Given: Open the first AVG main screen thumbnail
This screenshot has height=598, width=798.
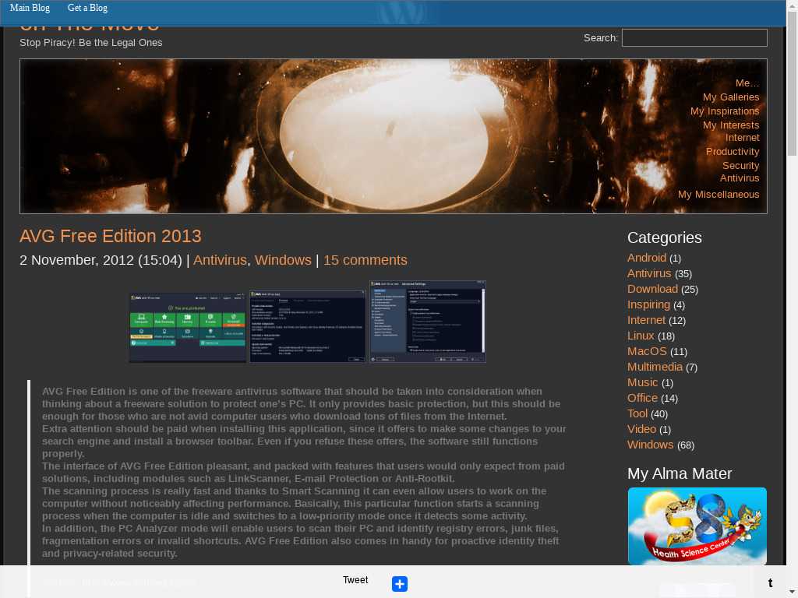Looking at the screenshot, I should pyautogui.click(x=187, y=328).
